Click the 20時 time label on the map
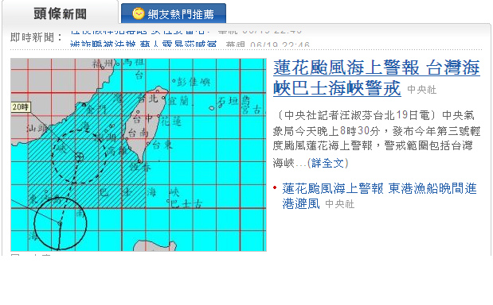Screen dimensions: 493x305 21,107
